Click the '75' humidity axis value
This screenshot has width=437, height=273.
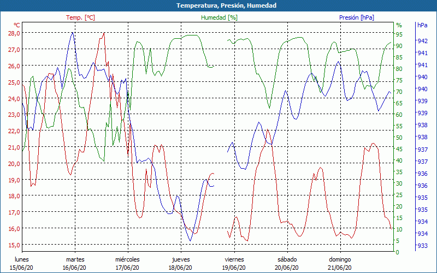pyautogui.click(x=399, y=80)
